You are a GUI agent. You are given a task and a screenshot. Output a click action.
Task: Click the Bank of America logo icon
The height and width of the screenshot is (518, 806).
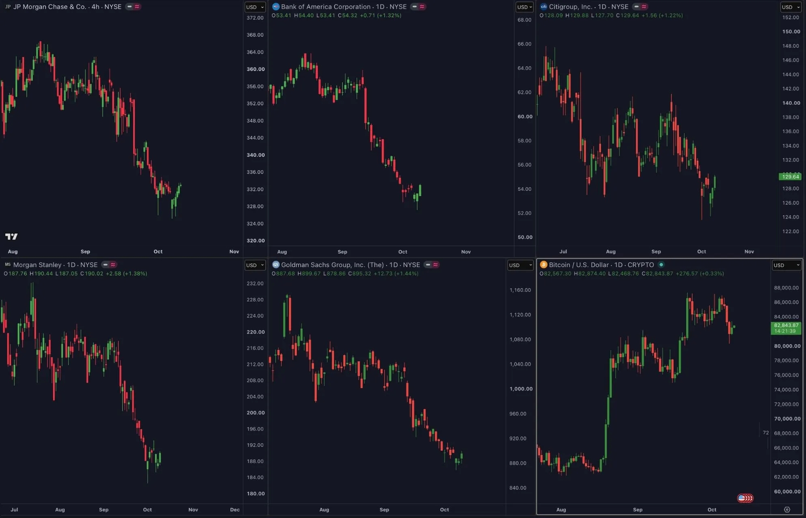click(x=276, y=6)
